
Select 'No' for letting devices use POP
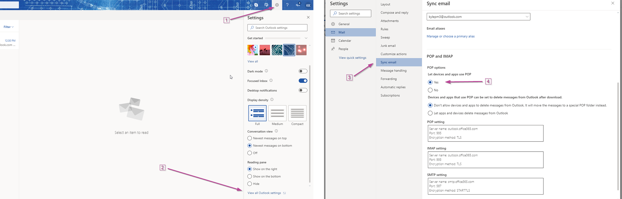pos(430,90)
